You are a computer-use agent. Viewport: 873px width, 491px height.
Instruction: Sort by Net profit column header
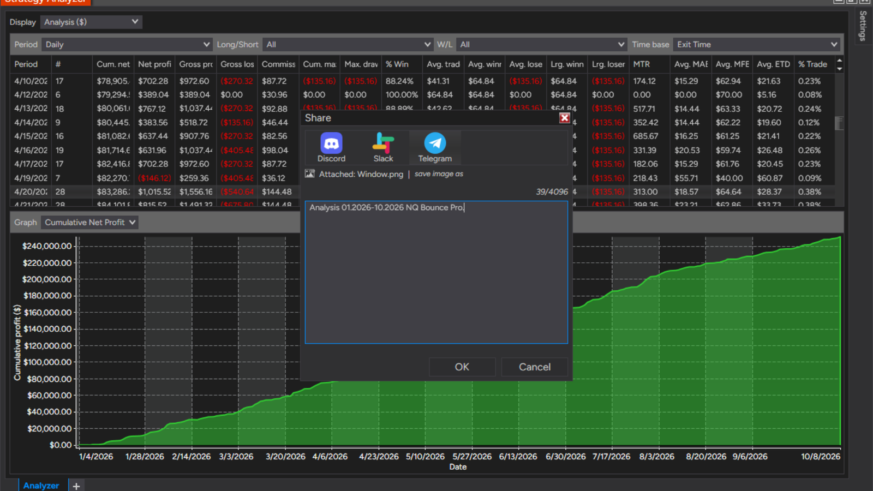154,64
